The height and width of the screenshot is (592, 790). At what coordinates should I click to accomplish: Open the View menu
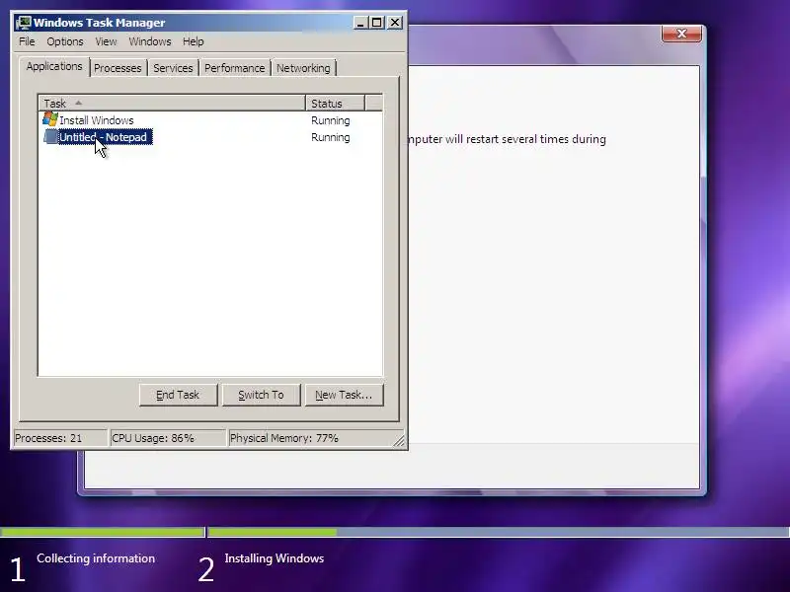tap(106, 41)
